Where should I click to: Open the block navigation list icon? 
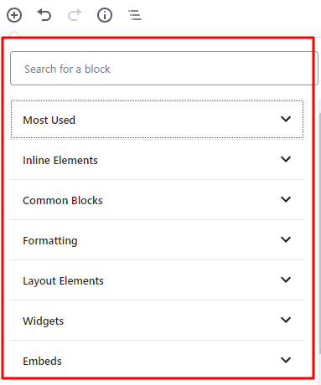click(x=135, y=15)
